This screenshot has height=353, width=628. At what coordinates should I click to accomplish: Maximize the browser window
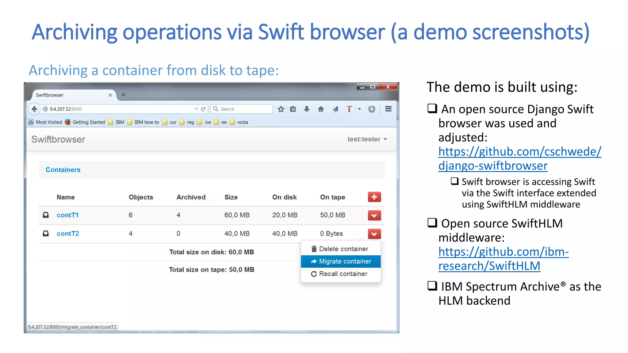[373, 87]
